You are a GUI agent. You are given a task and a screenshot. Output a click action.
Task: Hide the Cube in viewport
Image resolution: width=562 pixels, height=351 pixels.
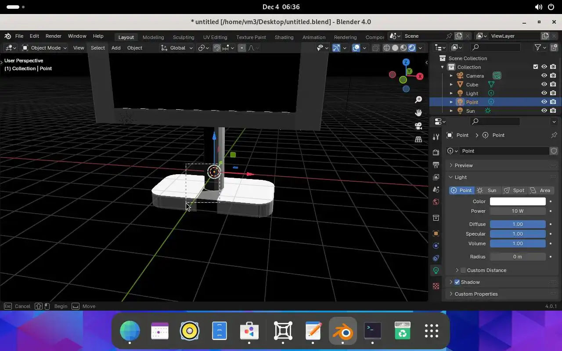[x=544, y=85]
